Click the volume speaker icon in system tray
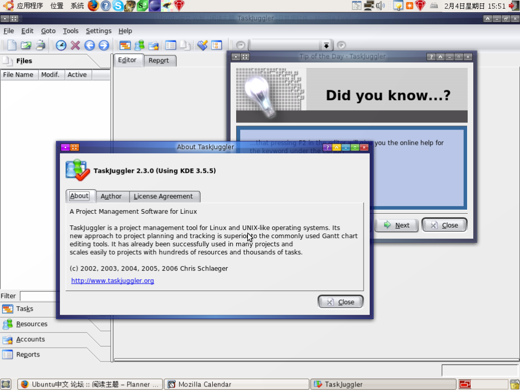This screenshot has height=390, width=520. pos(380,6)
